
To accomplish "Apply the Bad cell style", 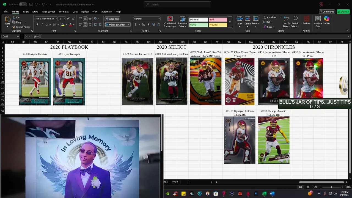I will coord(218,20).
